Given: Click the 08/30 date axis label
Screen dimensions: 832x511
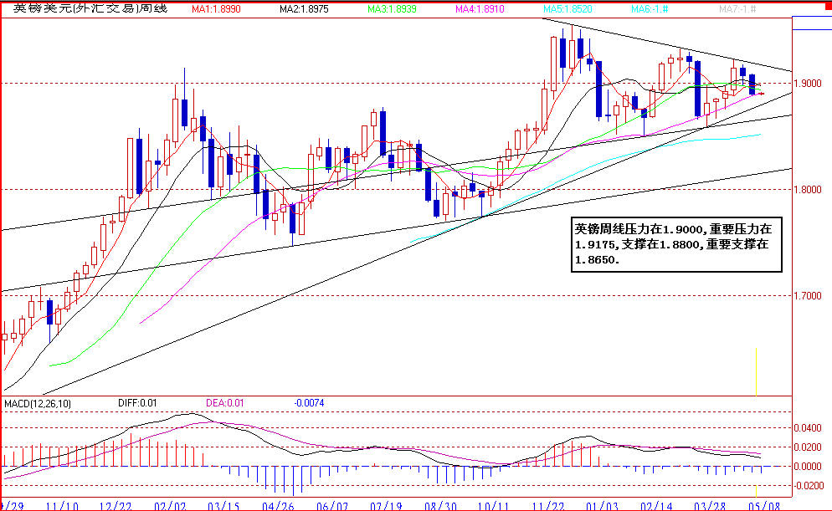Looking at the screenshot, I should (440, 506).
